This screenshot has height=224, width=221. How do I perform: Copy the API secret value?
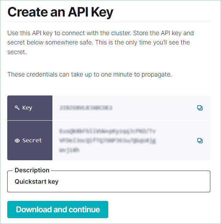pyautogui.click(x=200, y=141)
